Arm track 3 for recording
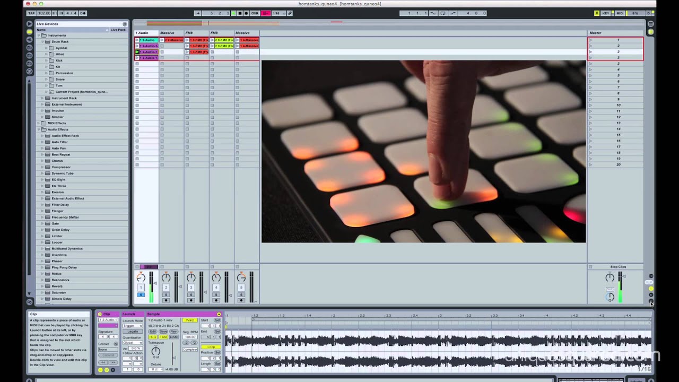The image size is (679, 382). pos(191,300)
